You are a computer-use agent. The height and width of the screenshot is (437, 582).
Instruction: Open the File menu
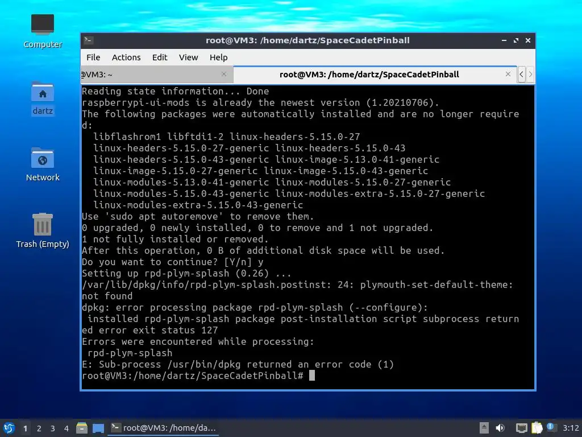tap(93, 57)
